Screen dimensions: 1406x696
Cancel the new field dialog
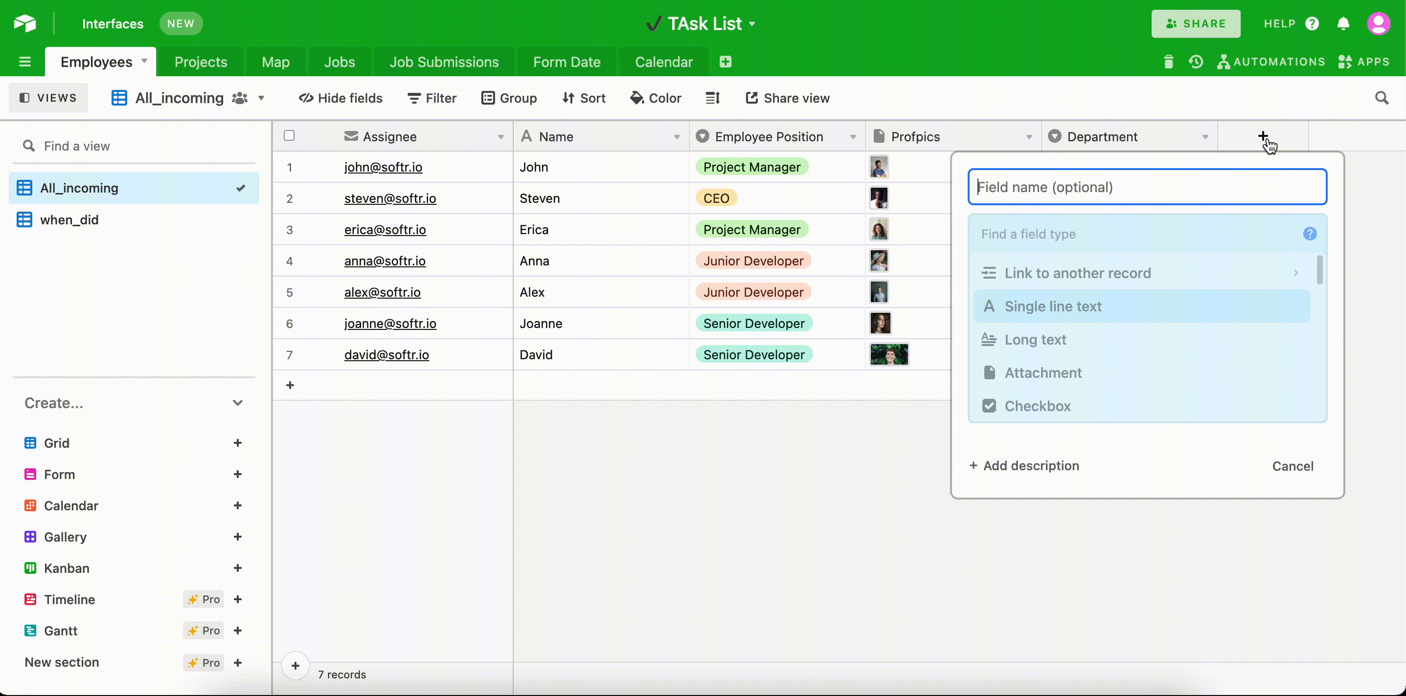[1293, 466]
